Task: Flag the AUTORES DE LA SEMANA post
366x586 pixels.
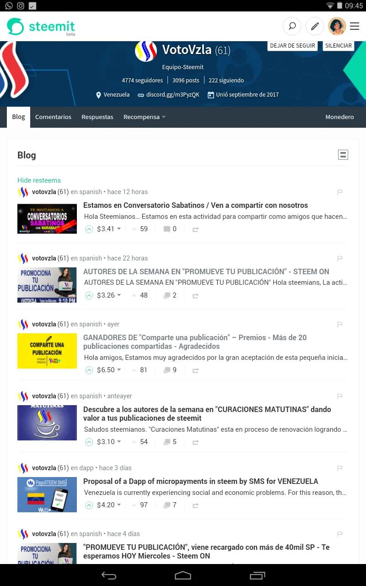Action: point(340,258)
